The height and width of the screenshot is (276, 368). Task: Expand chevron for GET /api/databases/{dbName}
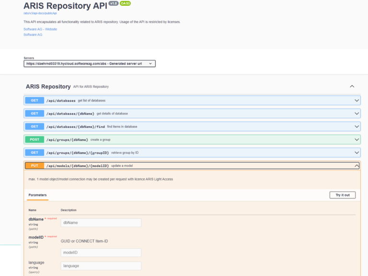click(x=356, y=114)
